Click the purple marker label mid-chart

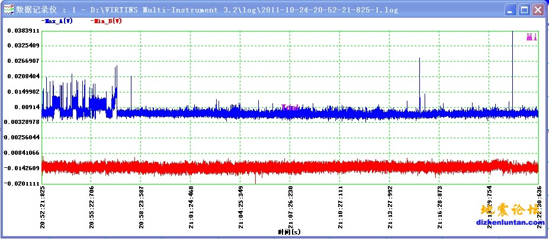[290, 108]
